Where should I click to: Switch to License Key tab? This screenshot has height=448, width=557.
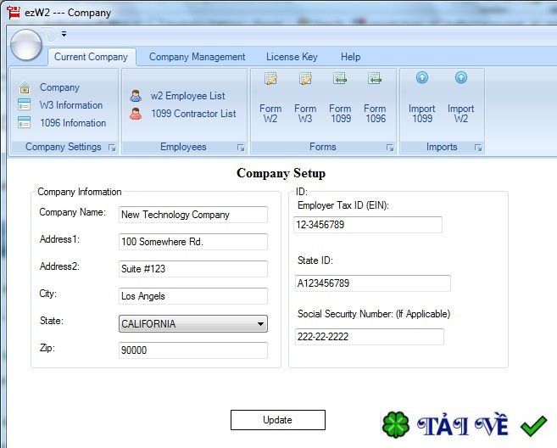pos(292,57)
